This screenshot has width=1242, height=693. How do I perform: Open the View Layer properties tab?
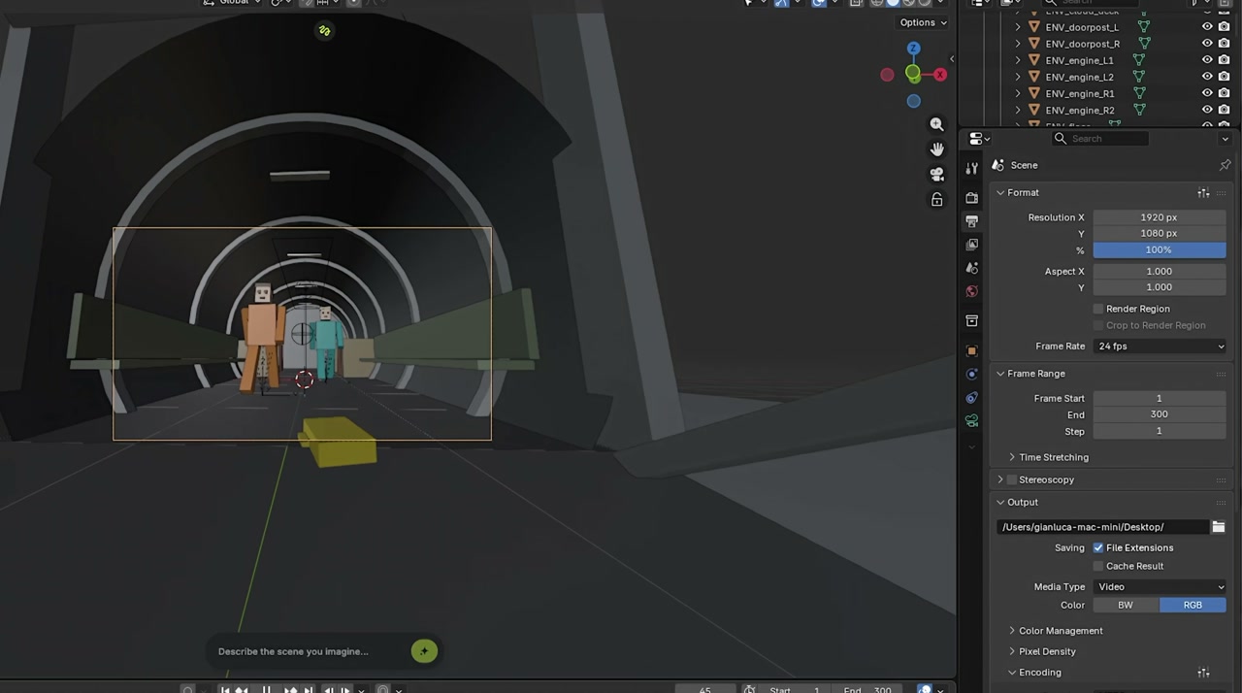971,245
